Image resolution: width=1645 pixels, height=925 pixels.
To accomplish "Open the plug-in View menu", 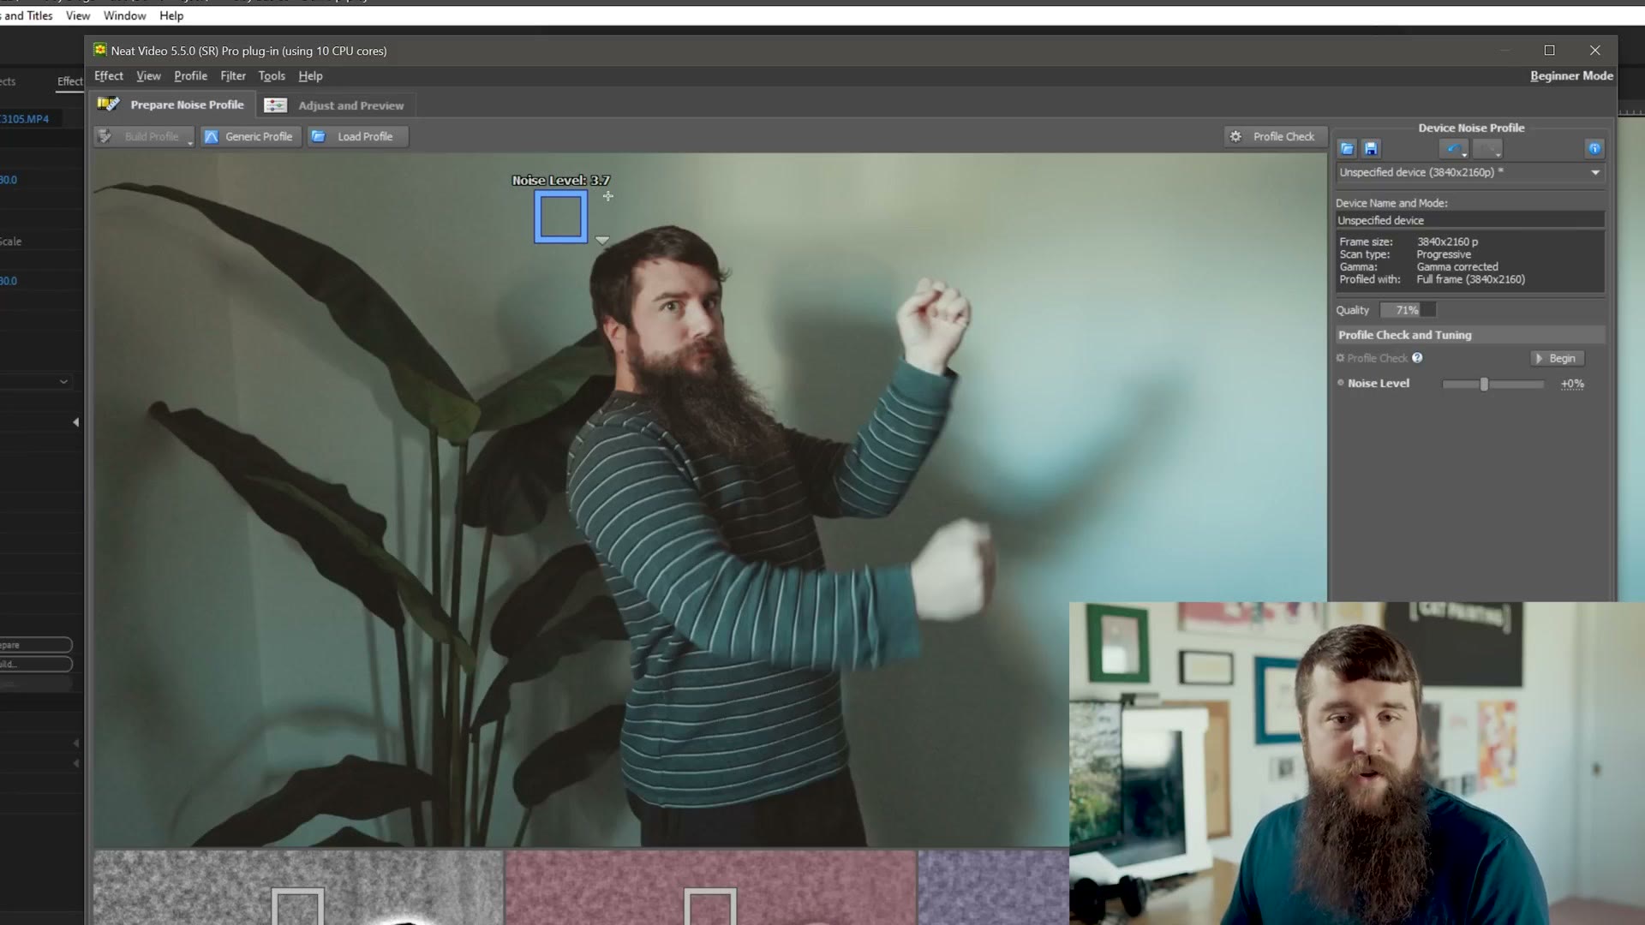I will [148, 75].
